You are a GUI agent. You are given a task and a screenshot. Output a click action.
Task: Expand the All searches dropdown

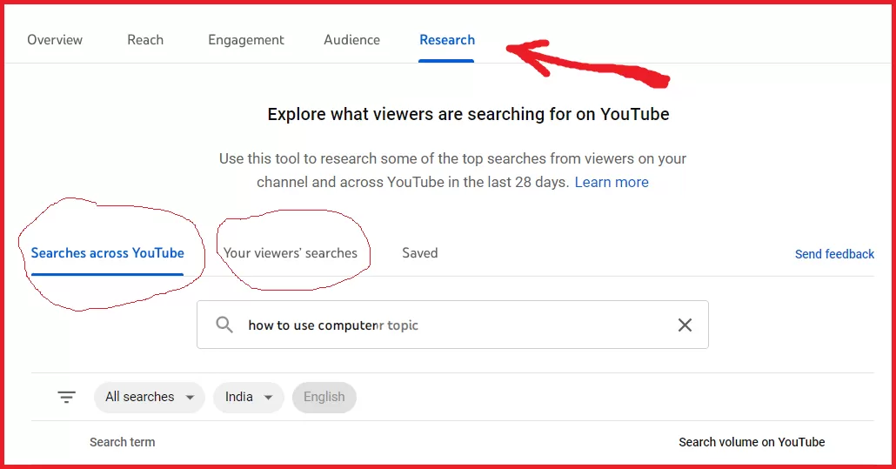coord(149,397)
